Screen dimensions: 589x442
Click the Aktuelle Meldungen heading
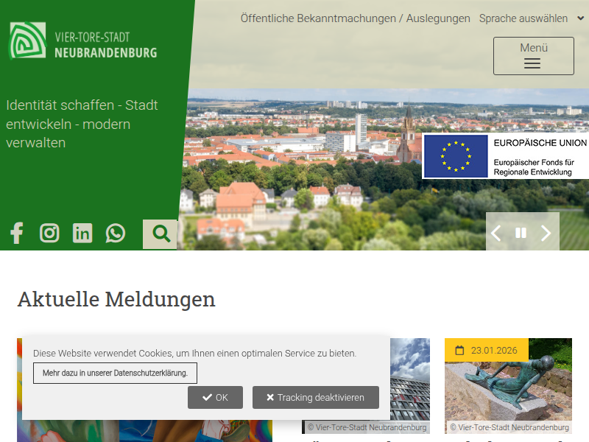coord(116,299)
